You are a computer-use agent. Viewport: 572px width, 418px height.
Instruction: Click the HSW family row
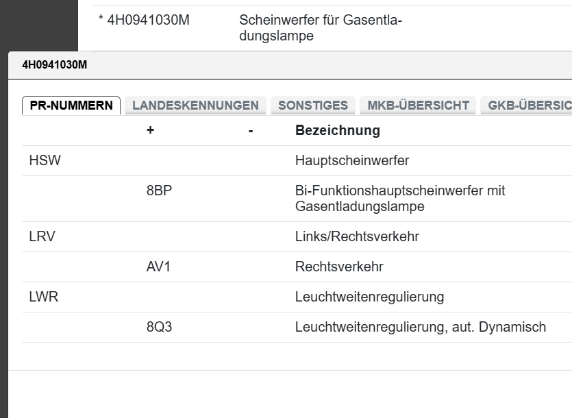click(42, 160)
